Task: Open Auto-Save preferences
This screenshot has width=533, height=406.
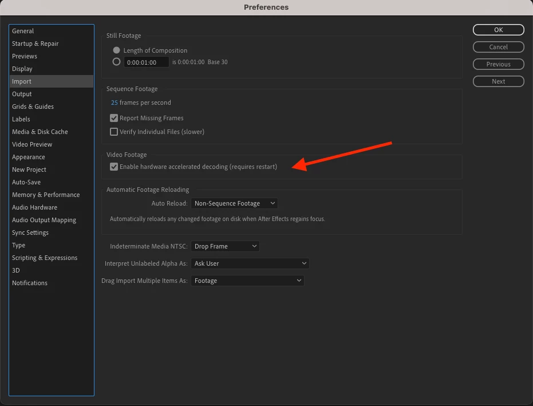Action: tap(52, 182)
